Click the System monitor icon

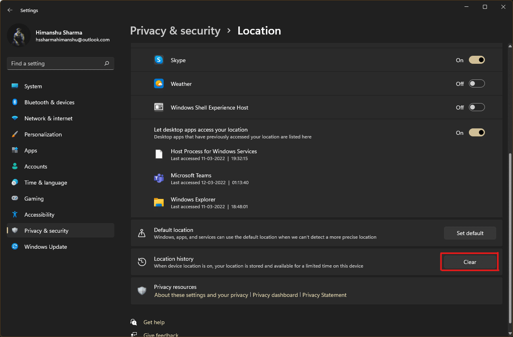coord(15,86)
